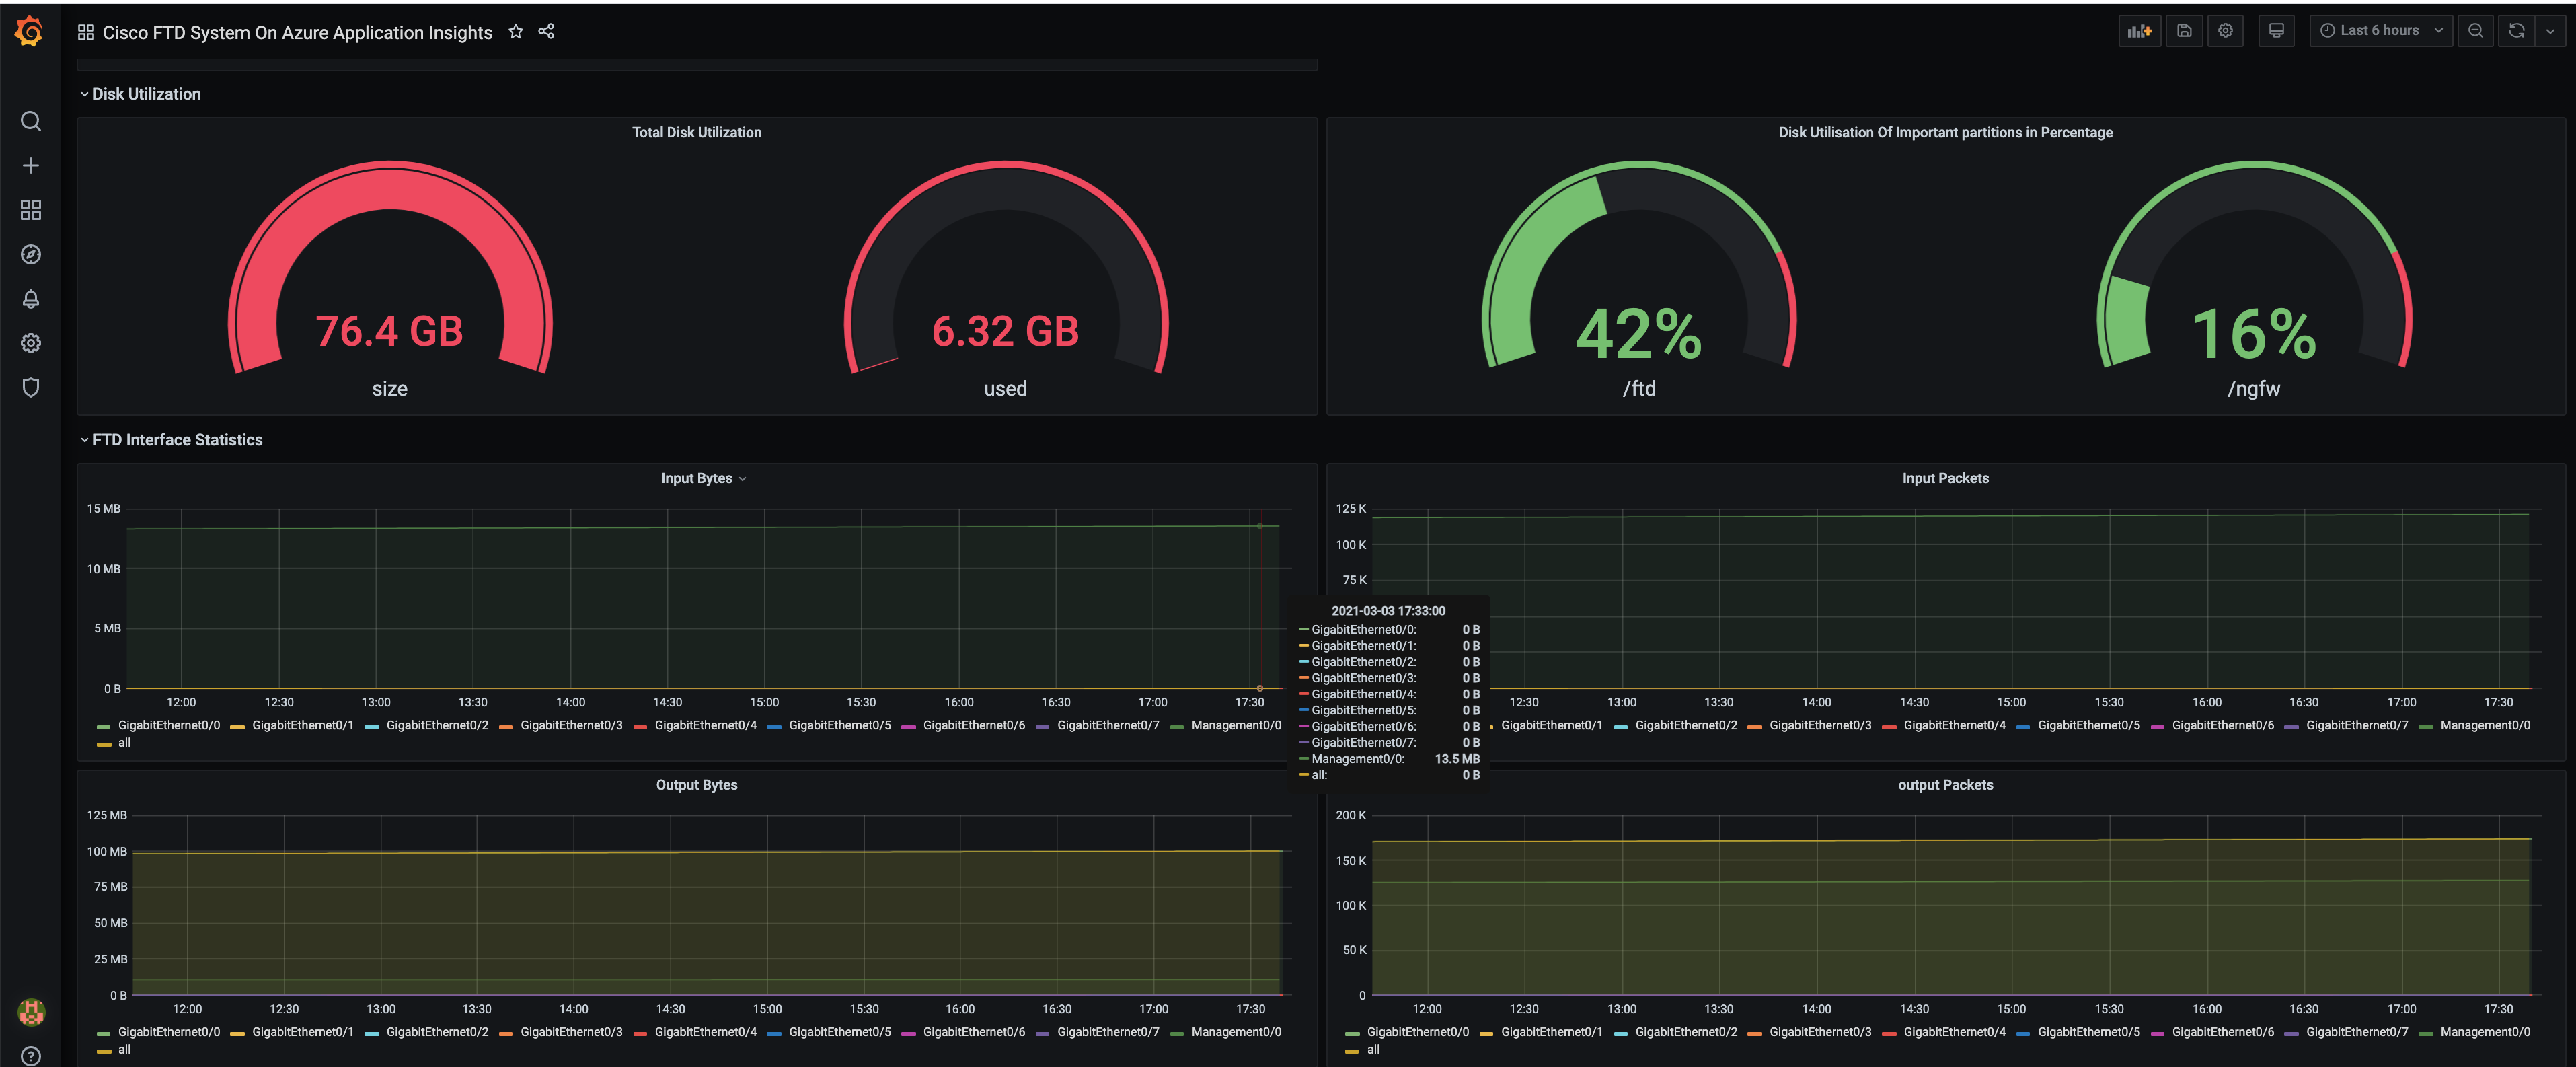Click the Create plus icon in sidebar
This screenshot has height=1067, width=2576.
tap(31, 166)
